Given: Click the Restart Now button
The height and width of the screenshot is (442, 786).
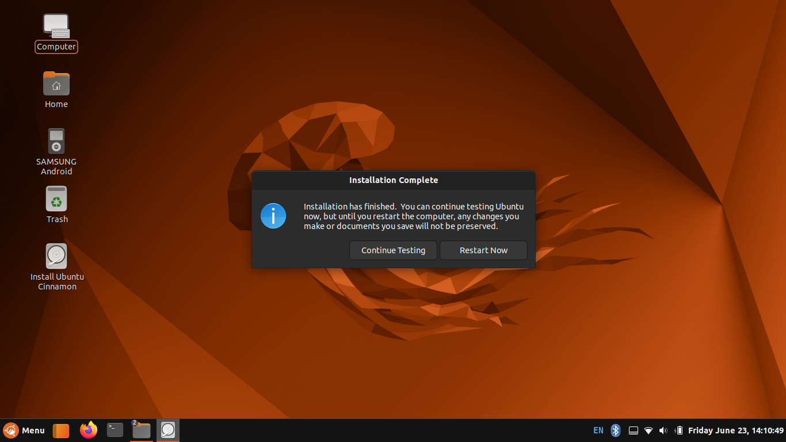Looking at the screenshot, I should (x=483, y=250).
